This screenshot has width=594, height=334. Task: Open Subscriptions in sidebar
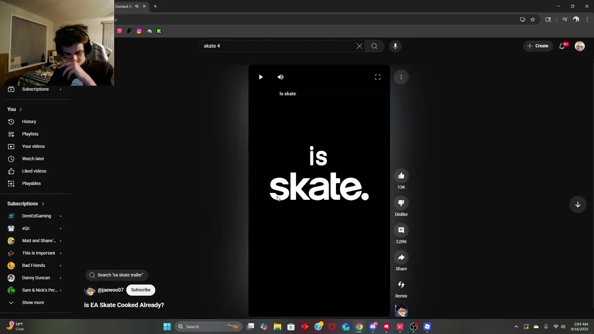click(35, 89)
